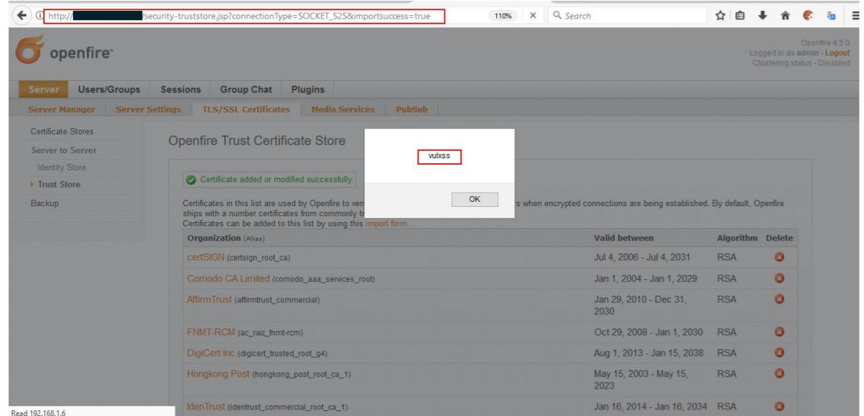864x416 pixels.
Task: Open Media Services submenu
Action: (x=342, y=110)
